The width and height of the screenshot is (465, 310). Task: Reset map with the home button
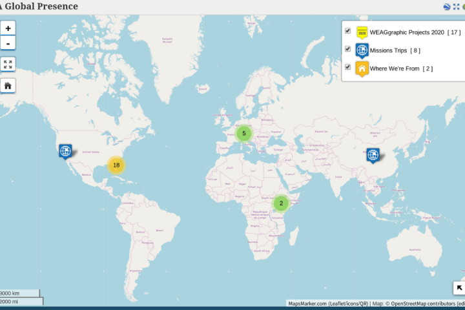click(8, 85)
